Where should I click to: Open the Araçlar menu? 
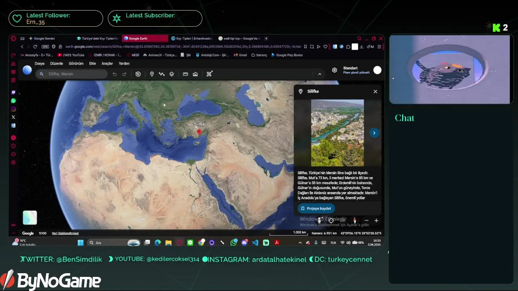click(x=107, y=63)
